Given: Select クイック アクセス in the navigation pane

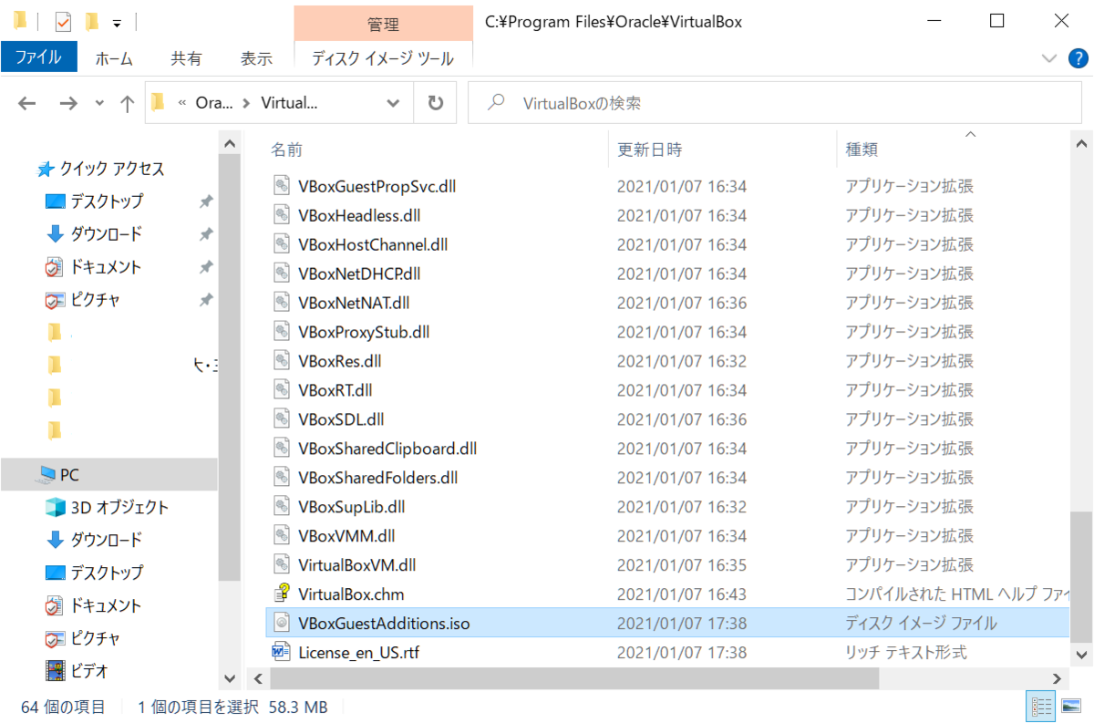Looking at the screenshot, I should point(101,169).
